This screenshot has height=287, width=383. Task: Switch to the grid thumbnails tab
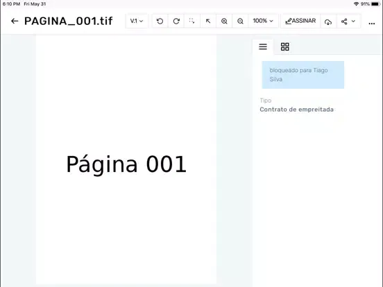pos(284,46)
